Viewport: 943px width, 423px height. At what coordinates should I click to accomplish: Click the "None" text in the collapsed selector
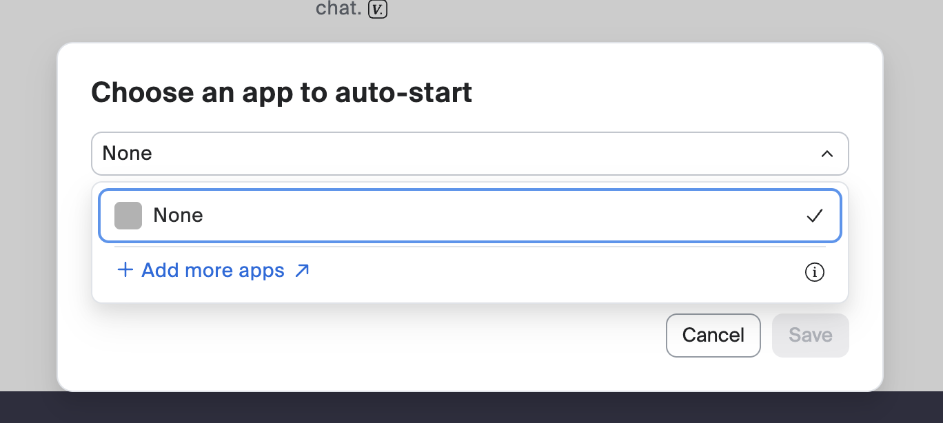click(128, 154)
